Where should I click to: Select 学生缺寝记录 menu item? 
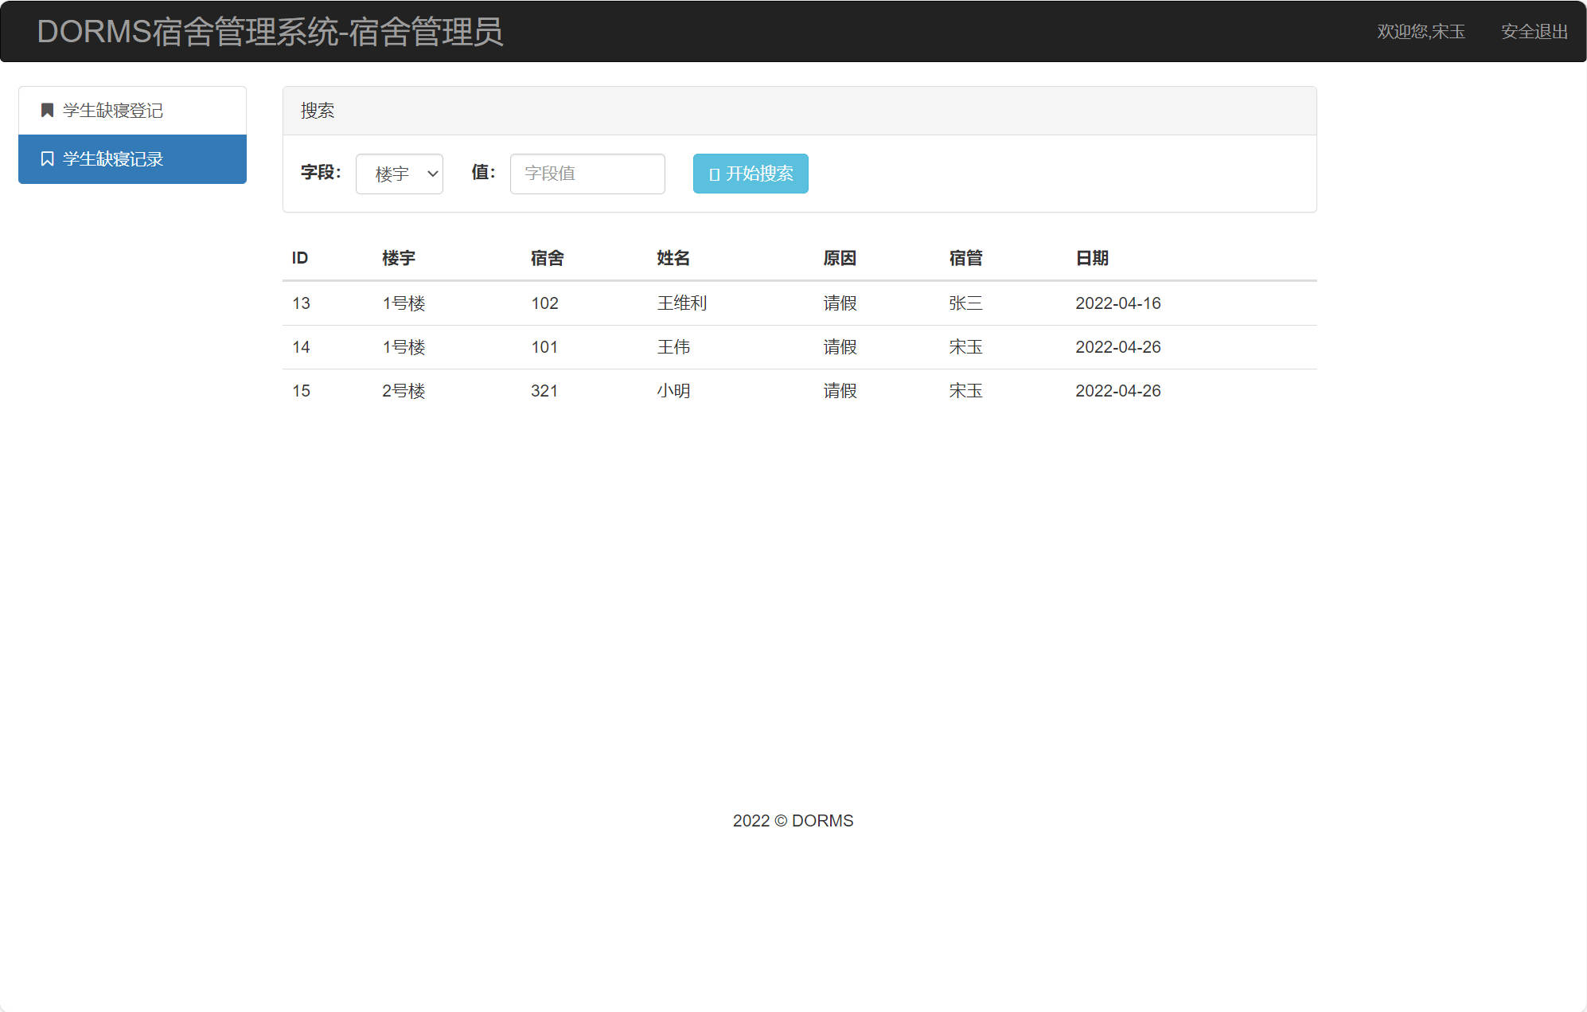pyautogui.click(x=113, y=158)
